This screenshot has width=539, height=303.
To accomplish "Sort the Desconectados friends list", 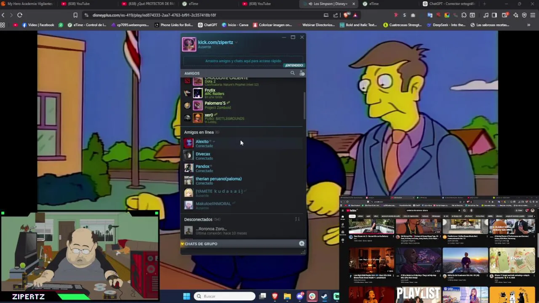I will point(297,219).
